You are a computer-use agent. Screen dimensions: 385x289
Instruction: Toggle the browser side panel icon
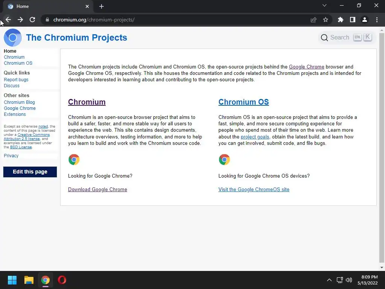coord(353,20)
